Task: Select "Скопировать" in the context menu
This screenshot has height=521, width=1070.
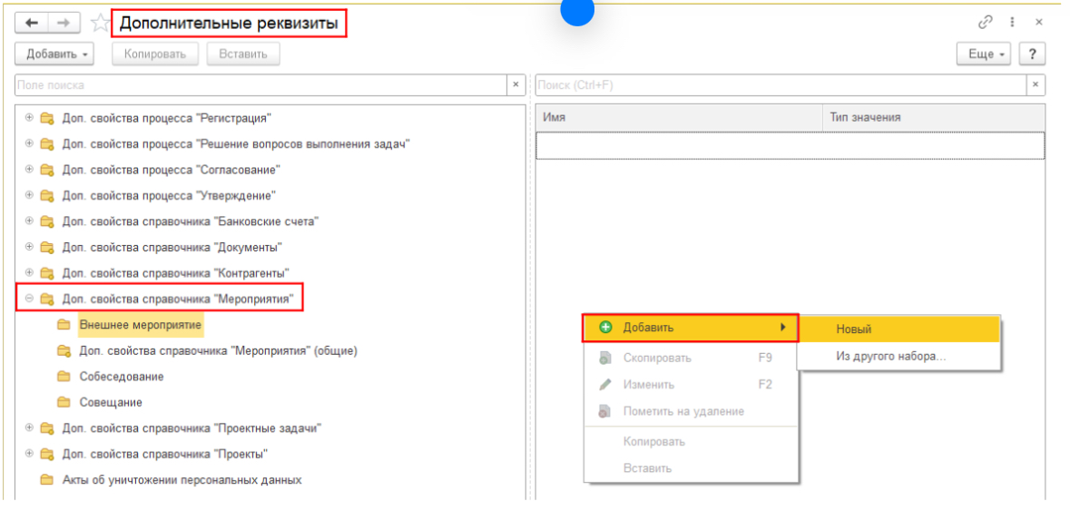Action: pos(690,358)
